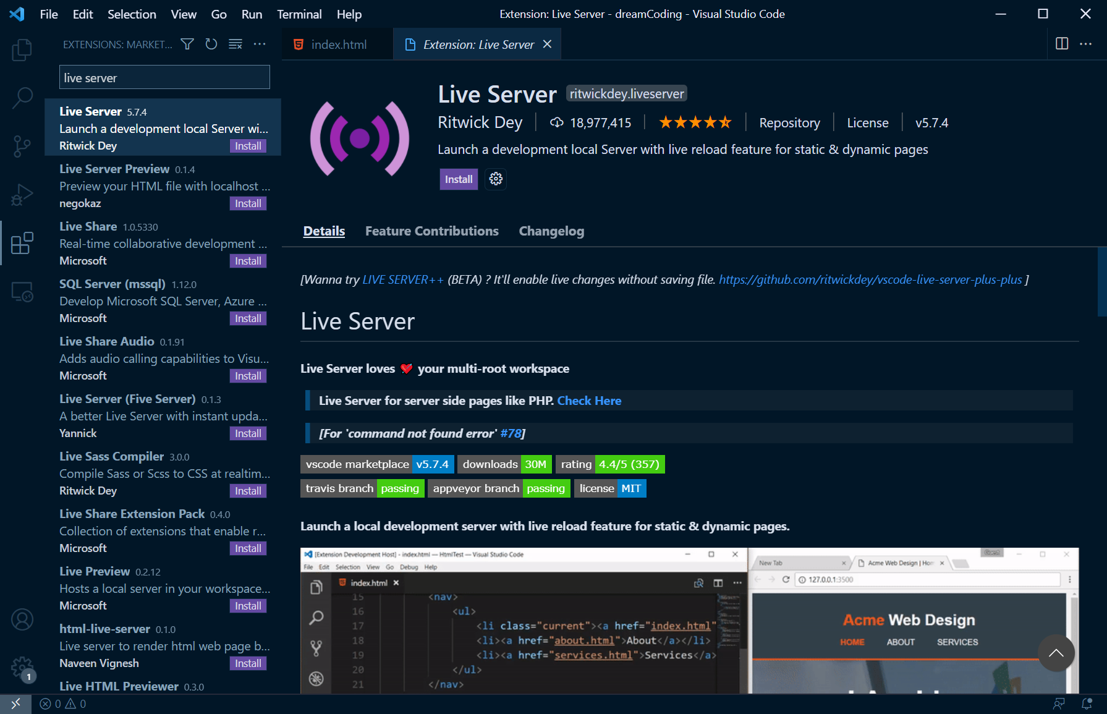Install html-live-server from list
1107x714 pixels.
tap(248, 663)
